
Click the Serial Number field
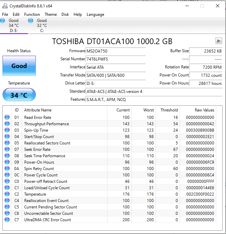click(116, 59)
